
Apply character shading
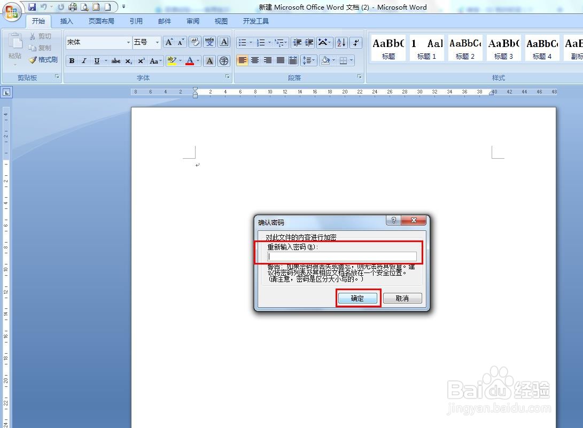pos(209,60)
